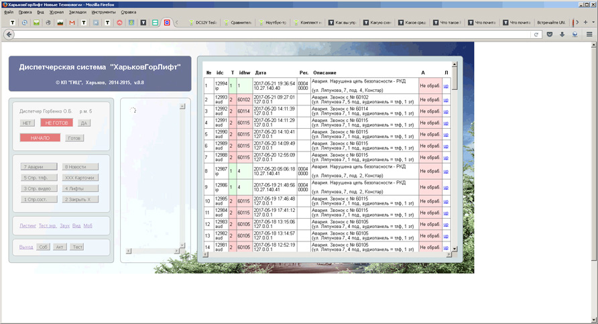The height and width of the screenshot is (324, 598).
Task: Click the 4 Лифты button
Action: 80,188
